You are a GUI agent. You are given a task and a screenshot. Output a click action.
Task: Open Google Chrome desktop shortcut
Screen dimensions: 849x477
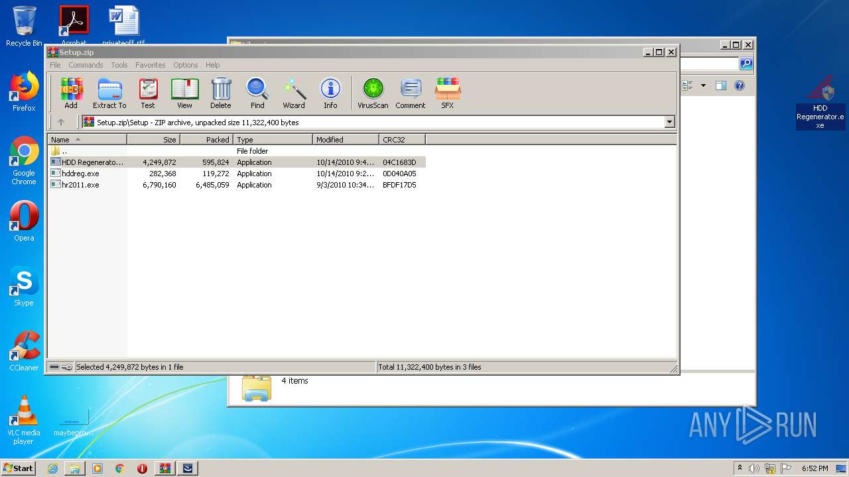click(24, 161)
